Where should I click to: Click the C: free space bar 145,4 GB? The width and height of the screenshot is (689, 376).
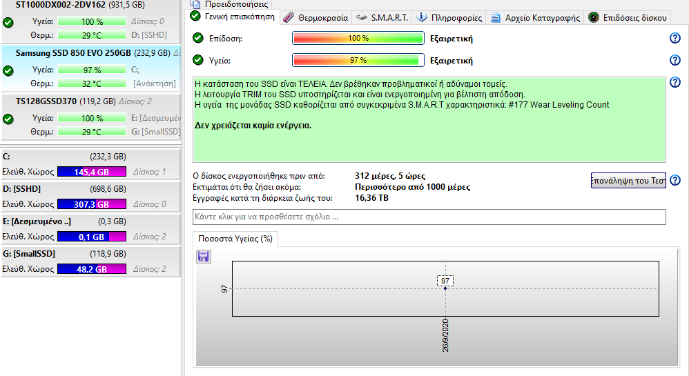pos(91,172)
